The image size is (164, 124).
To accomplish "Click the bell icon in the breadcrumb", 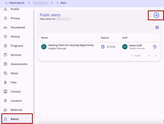I will pos(58,3).
